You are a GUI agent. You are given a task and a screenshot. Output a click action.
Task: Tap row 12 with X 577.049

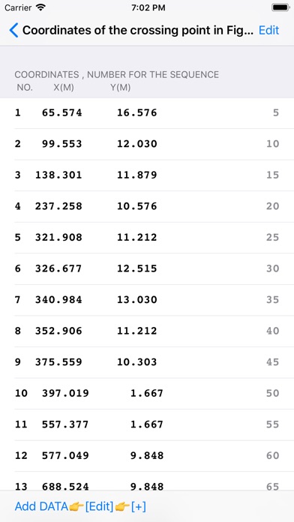[147, 456]
